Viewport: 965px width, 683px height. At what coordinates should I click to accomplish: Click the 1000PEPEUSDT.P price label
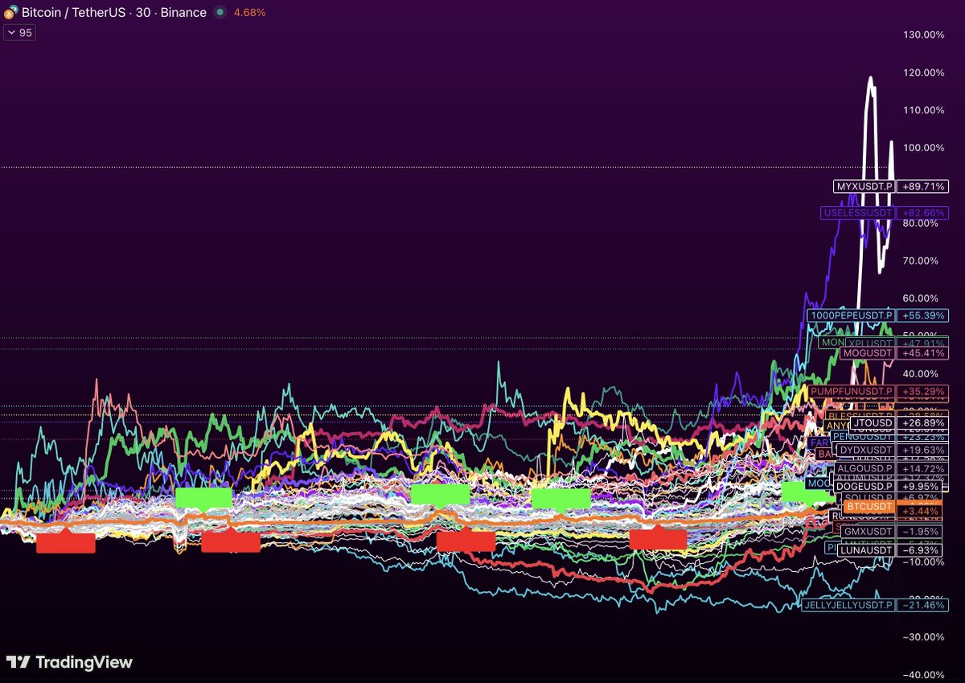[x=851, y=315]
